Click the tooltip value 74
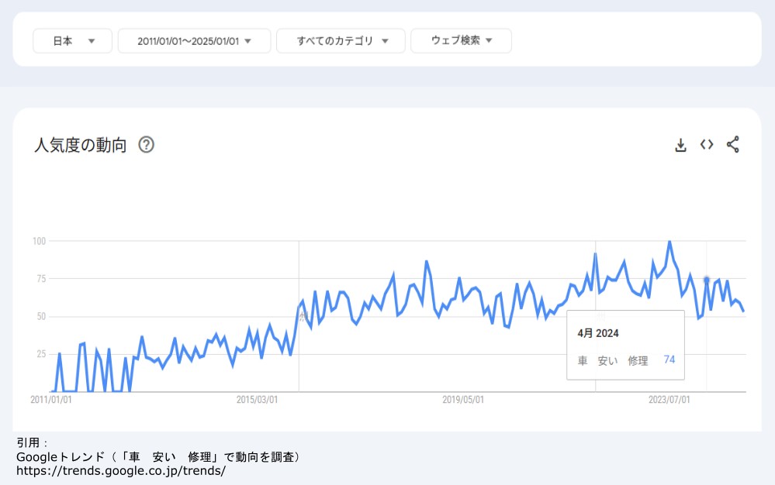Image resolution: width=775 pixels, height=485 pixels. coord(669,359)
